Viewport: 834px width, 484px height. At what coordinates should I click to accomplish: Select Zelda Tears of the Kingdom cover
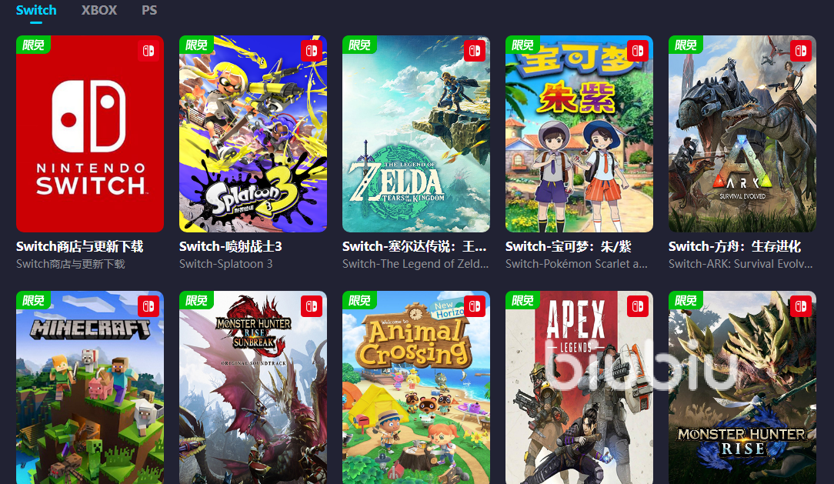point(416,134)
